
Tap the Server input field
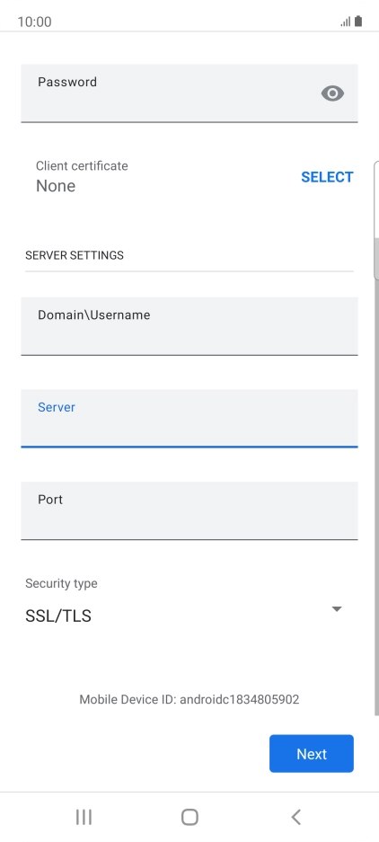pyautogui.click(x=189, y=419)
